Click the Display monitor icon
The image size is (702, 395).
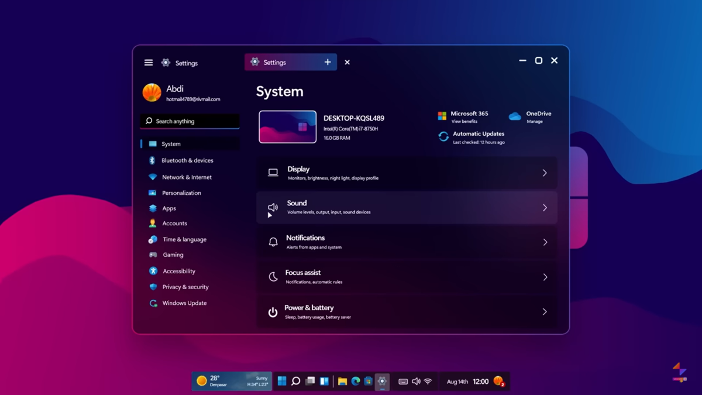pos(273,173)
